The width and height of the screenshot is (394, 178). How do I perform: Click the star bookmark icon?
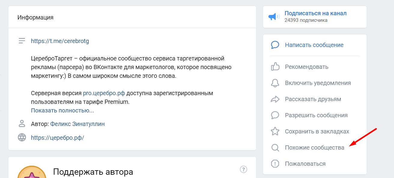[x=275, y=131]
